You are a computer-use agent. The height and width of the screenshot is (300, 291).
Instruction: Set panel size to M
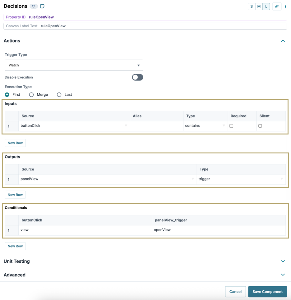pyautogui.click(x=259, y=6)
